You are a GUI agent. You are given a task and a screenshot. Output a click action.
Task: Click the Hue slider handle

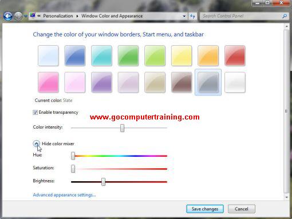pyautogui.click(x=73, y=156)
